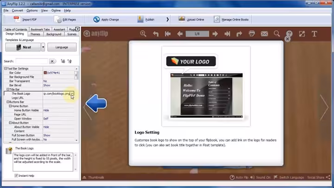Click Upload Online button
Screen dimensions: 334x188
[x=191, y=19]
